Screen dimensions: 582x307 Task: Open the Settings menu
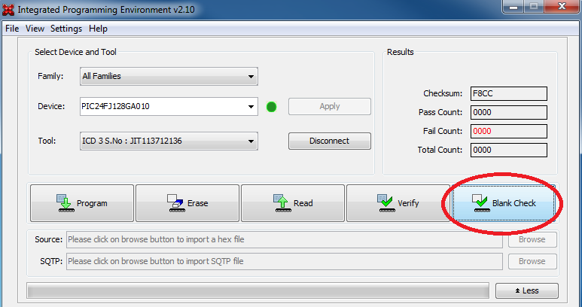point(66,29)
